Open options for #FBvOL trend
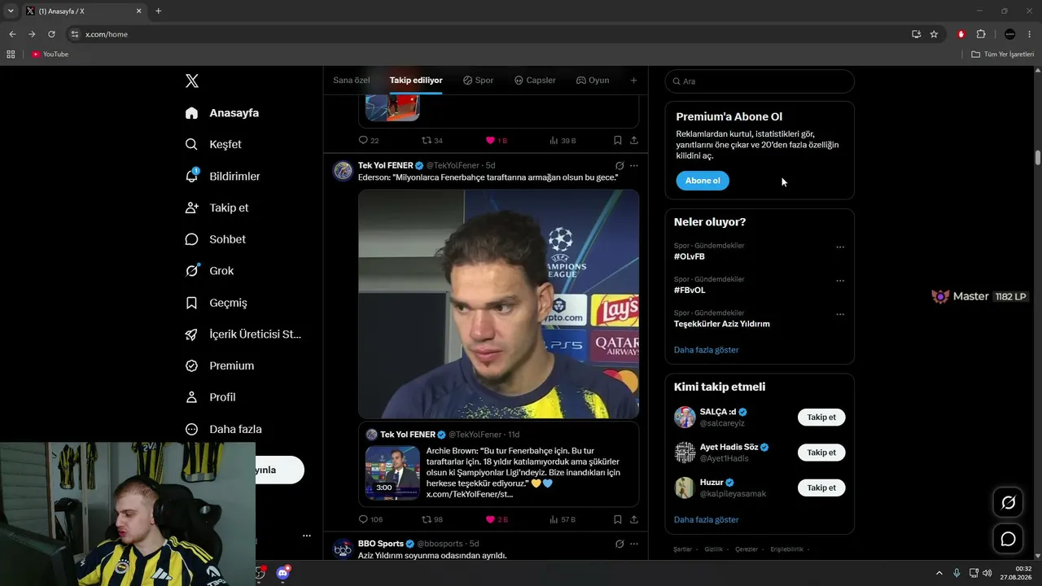Image resolution: width=1042 pixels, height=586 pixels. click(x=840, y=281)
